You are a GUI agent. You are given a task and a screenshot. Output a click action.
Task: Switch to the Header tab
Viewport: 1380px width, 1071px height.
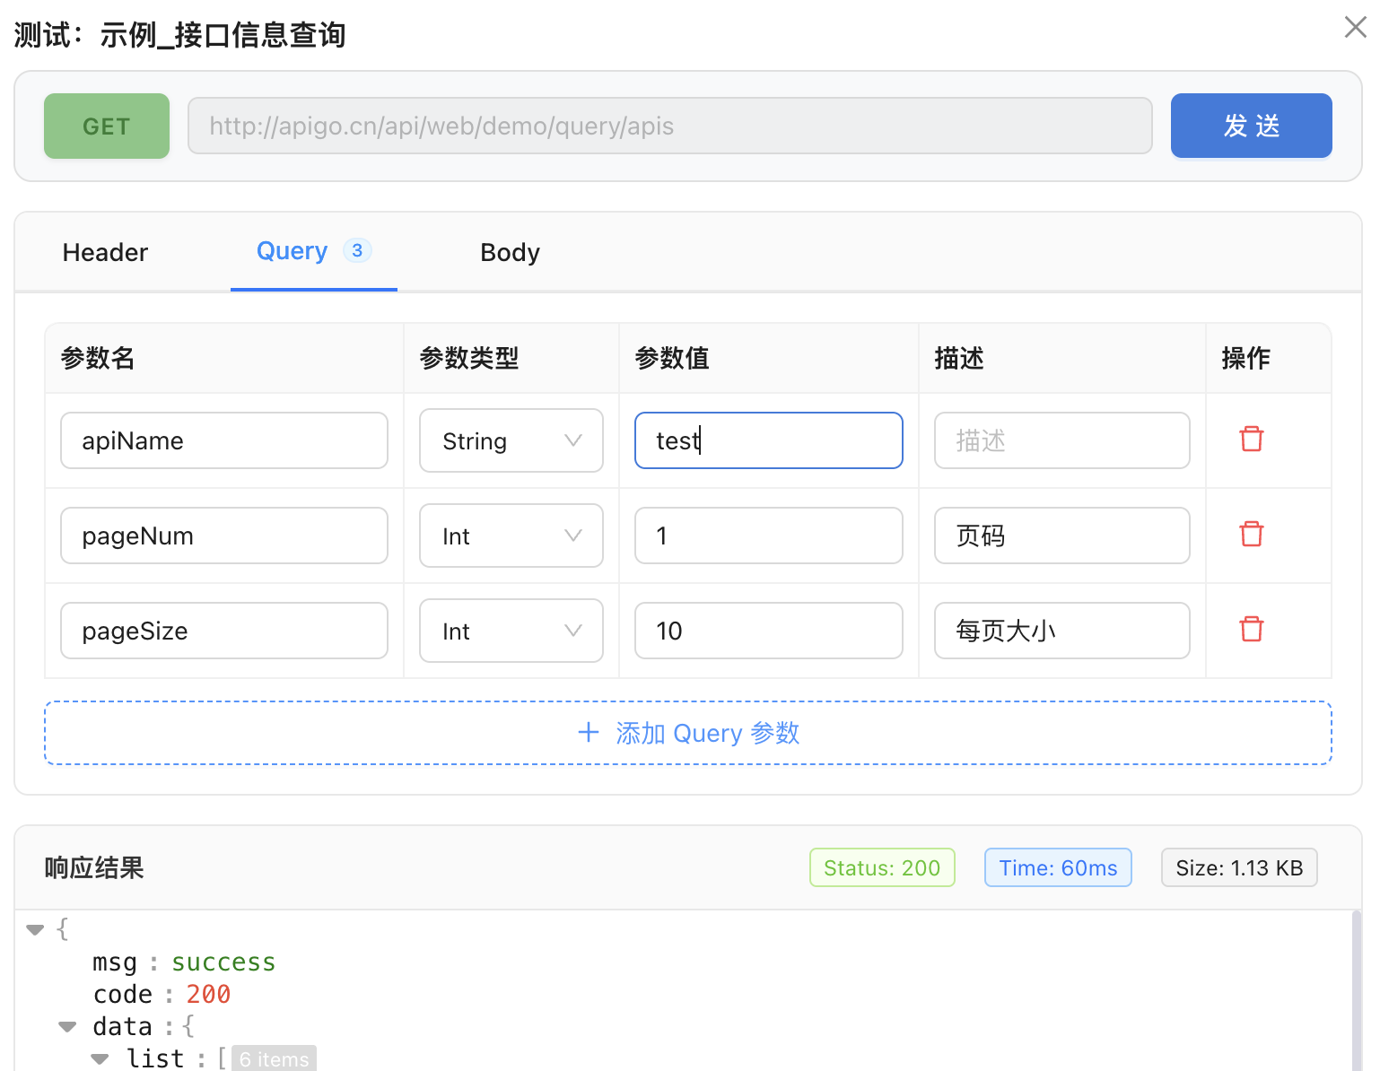[x=105, y=252]
